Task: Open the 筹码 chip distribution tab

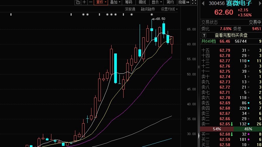Action: [129, 2]
